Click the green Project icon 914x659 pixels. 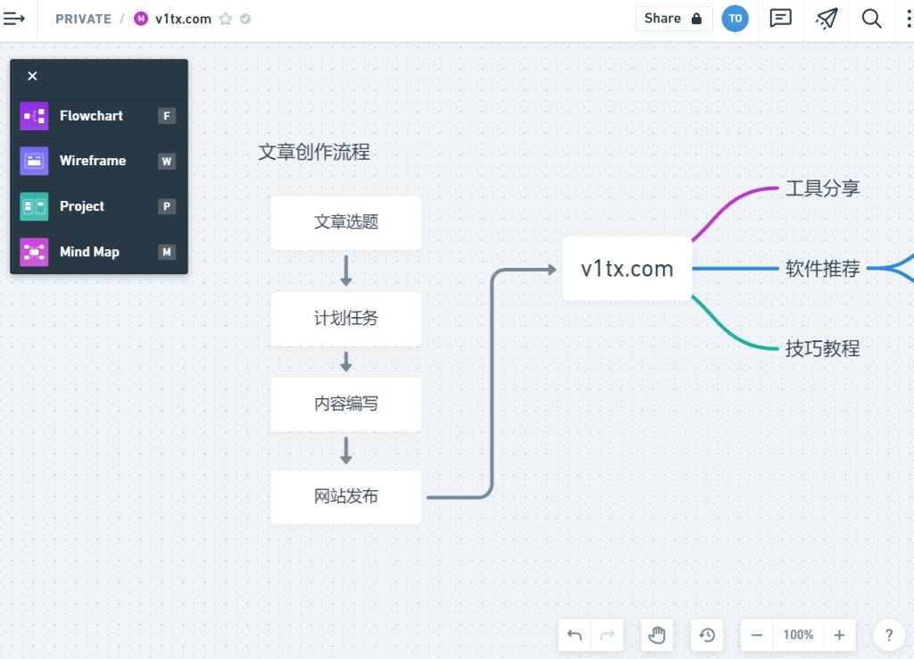[x=34, y=206]
